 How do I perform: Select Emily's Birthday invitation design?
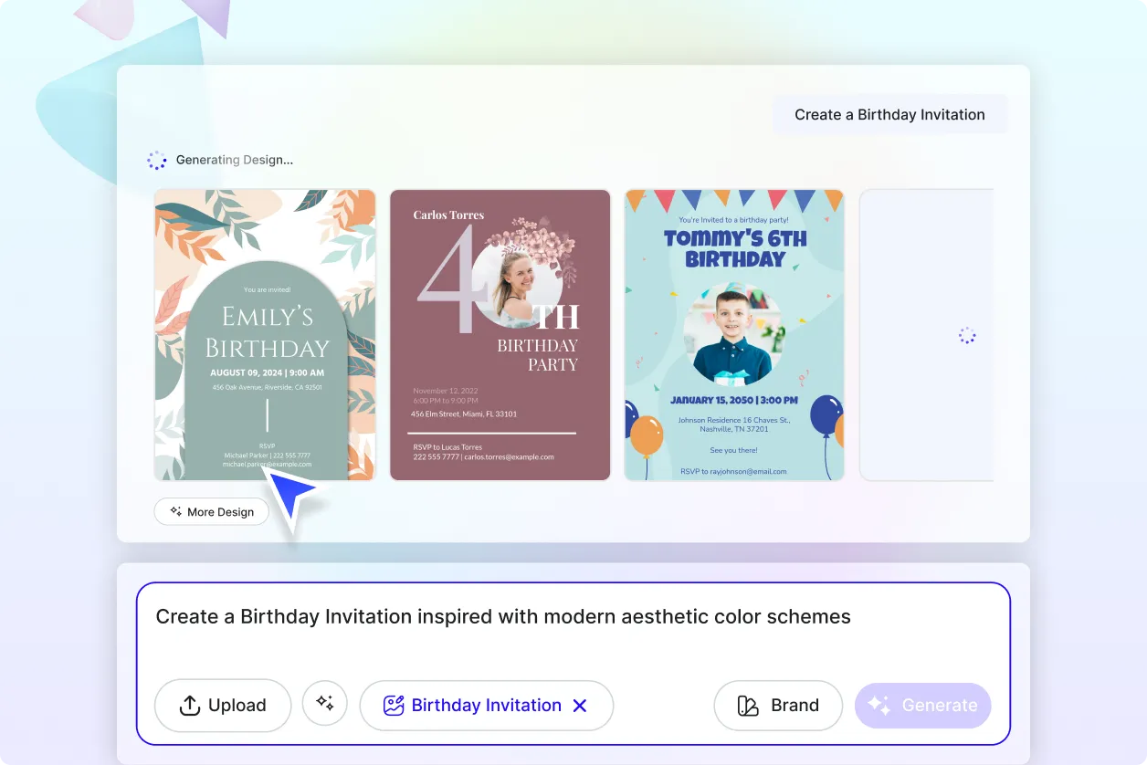click(264, 334)
